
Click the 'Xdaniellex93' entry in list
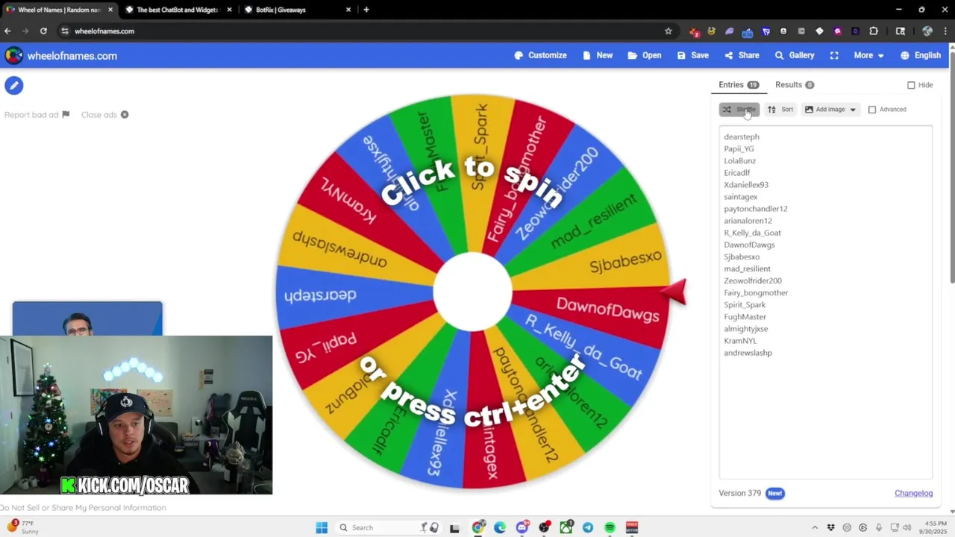pyautogui.click(x=745, y=184)
